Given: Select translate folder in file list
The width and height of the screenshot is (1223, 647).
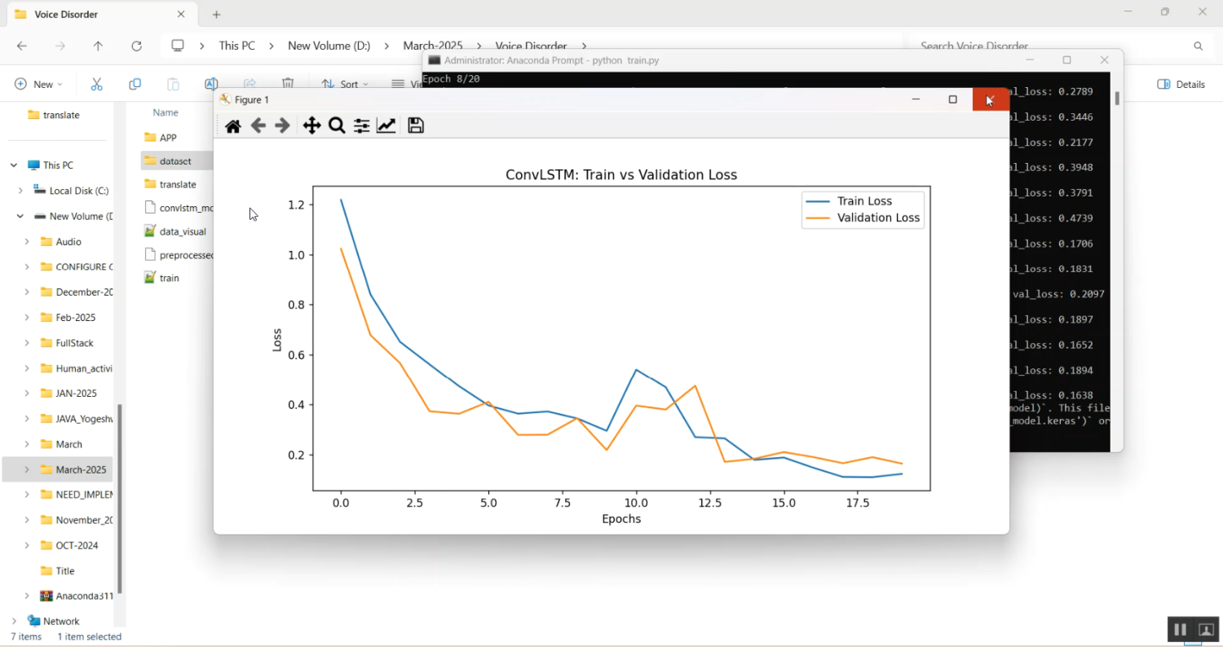Looking at the screenshot, I should 170,184.
